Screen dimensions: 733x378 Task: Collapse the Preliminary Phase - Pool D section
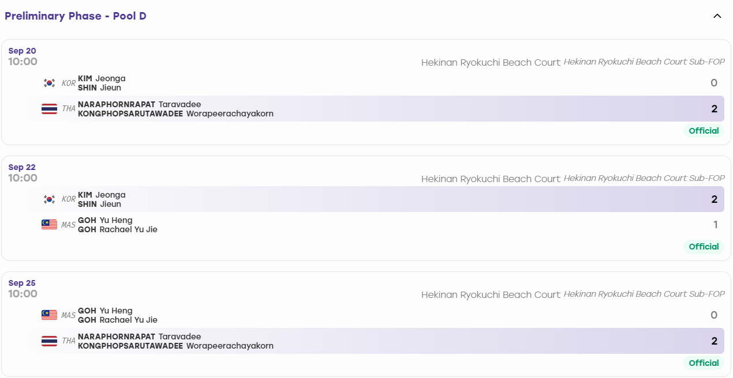tap(717, 16)
